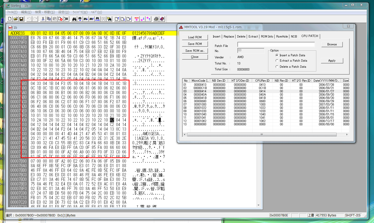The image size is (374, 223).
Task: Open Find with the binoculars icon
Action: (74, 19)
